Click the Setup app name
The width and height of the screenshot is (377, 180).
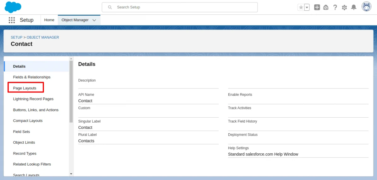coord(27,20)
